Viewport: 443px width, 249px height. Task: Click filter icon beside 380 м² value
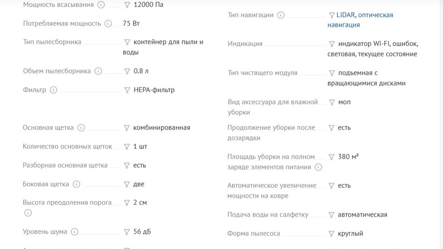[332, 157]
